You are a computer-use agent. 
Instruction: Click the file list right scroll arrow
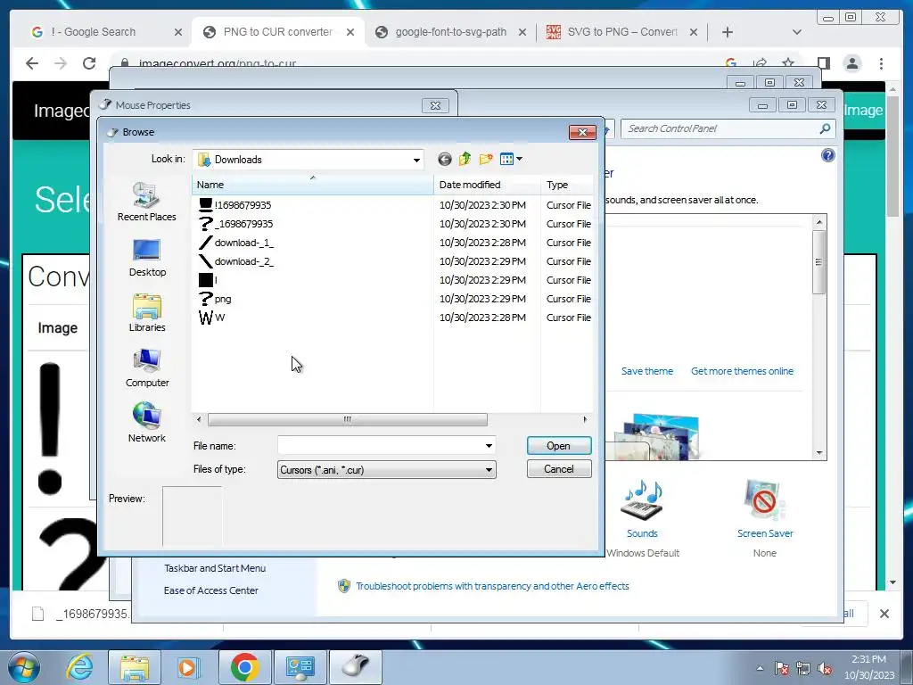pyautogui.click(x=585, y=419)
